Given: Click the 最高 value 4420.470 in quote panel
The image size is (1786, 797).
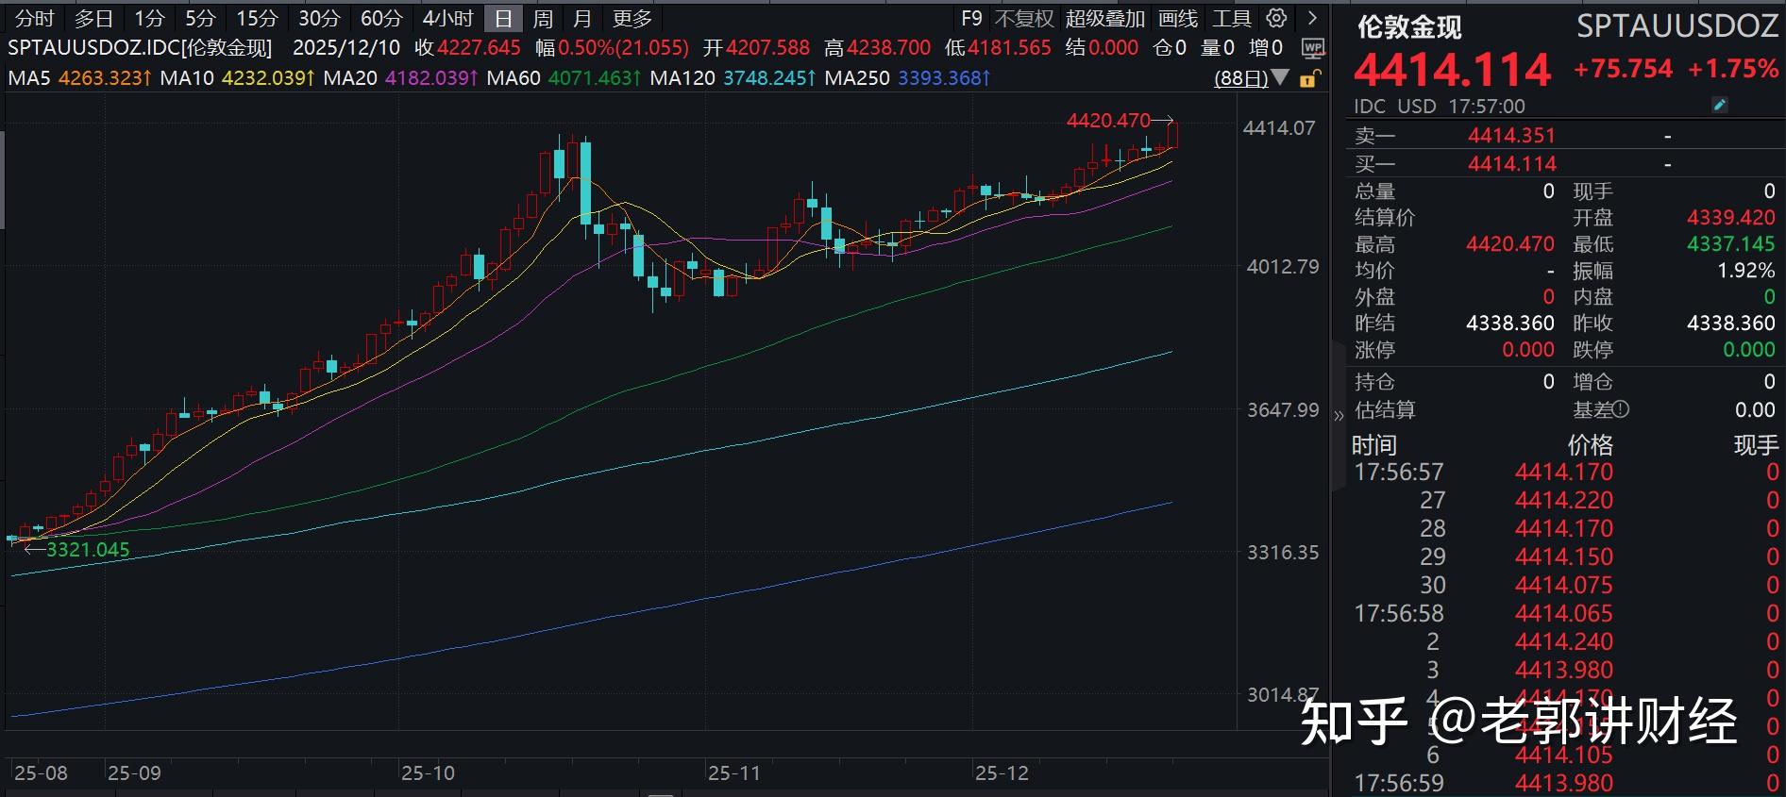Looking at the screenshot, I should coord(1509,244).
